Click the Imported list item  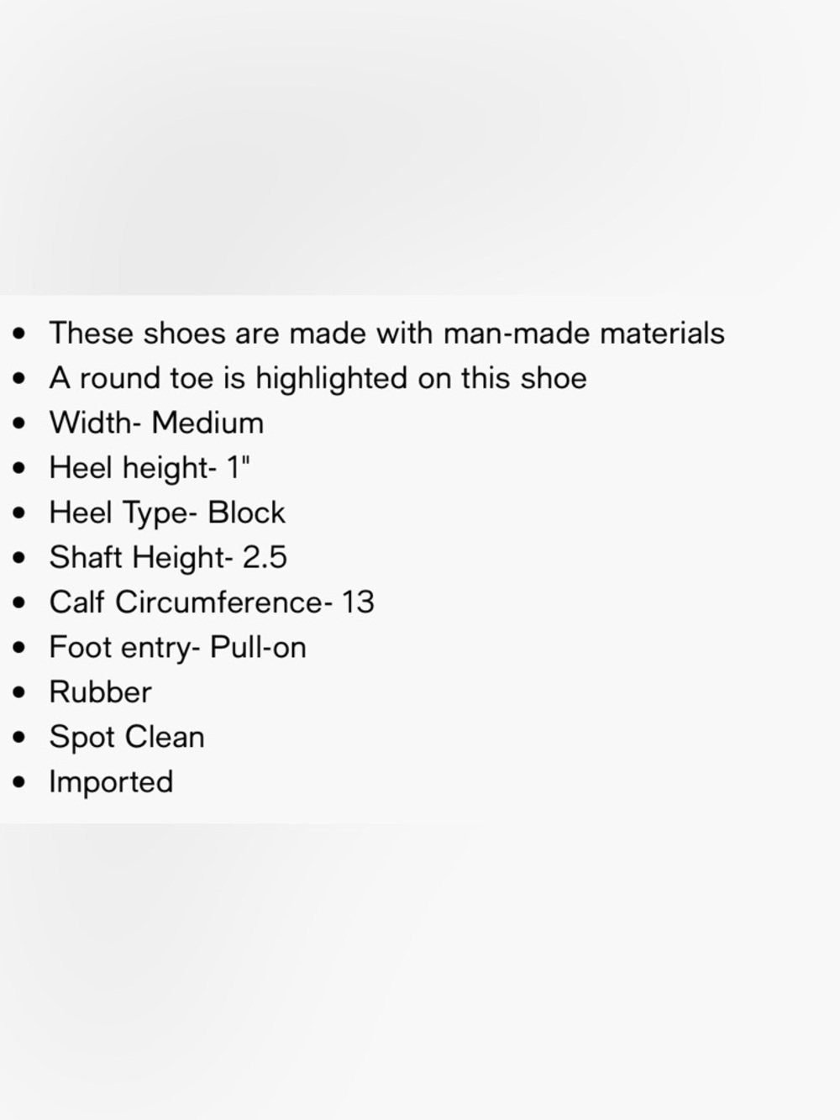(111, 782)
